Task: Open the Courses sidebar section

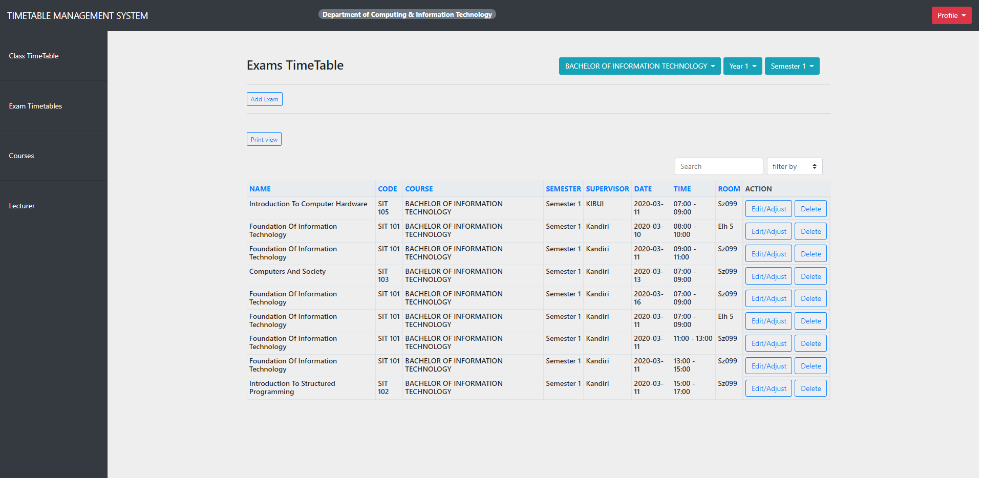Action: coord(22,156)
